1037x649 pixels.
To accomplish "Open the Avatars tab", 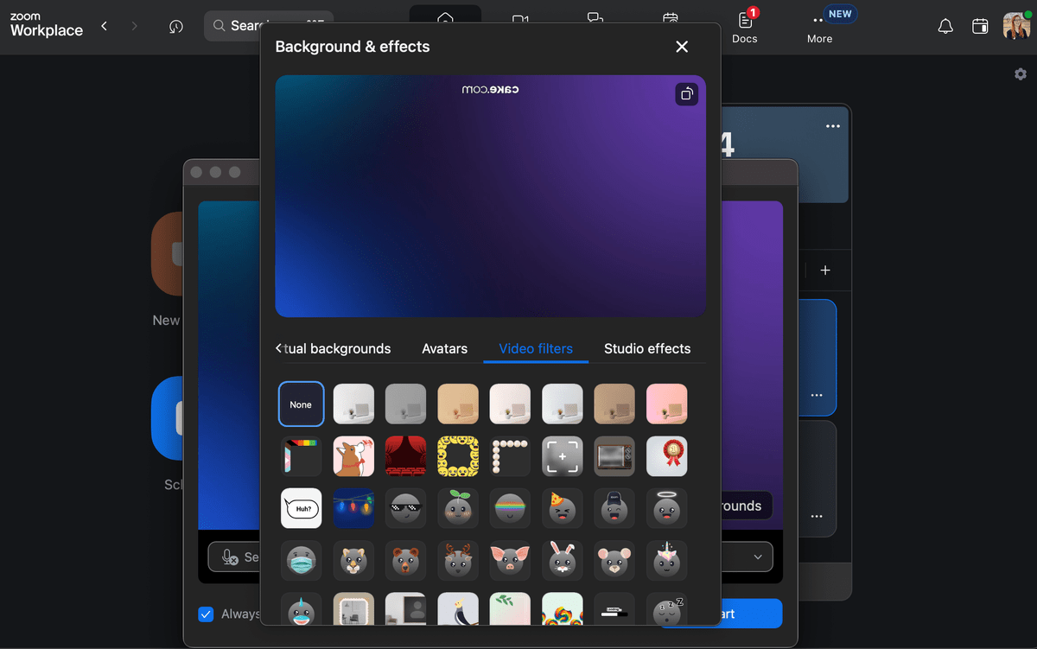I will (444, 348).
